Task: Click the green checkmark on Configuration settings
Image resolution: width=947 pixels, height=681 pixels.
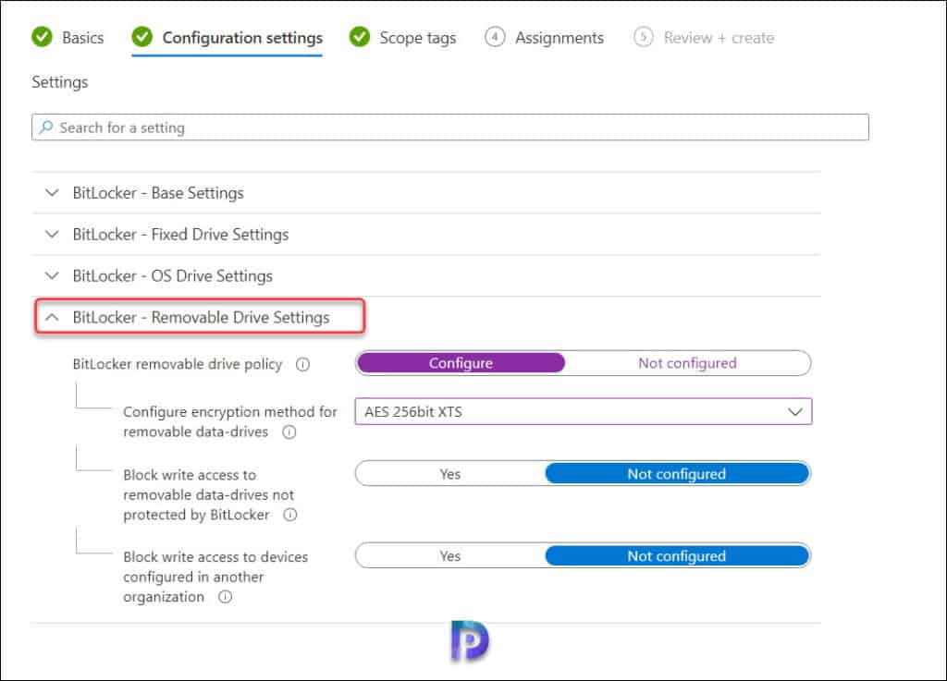Action: [x=141, y=38]
